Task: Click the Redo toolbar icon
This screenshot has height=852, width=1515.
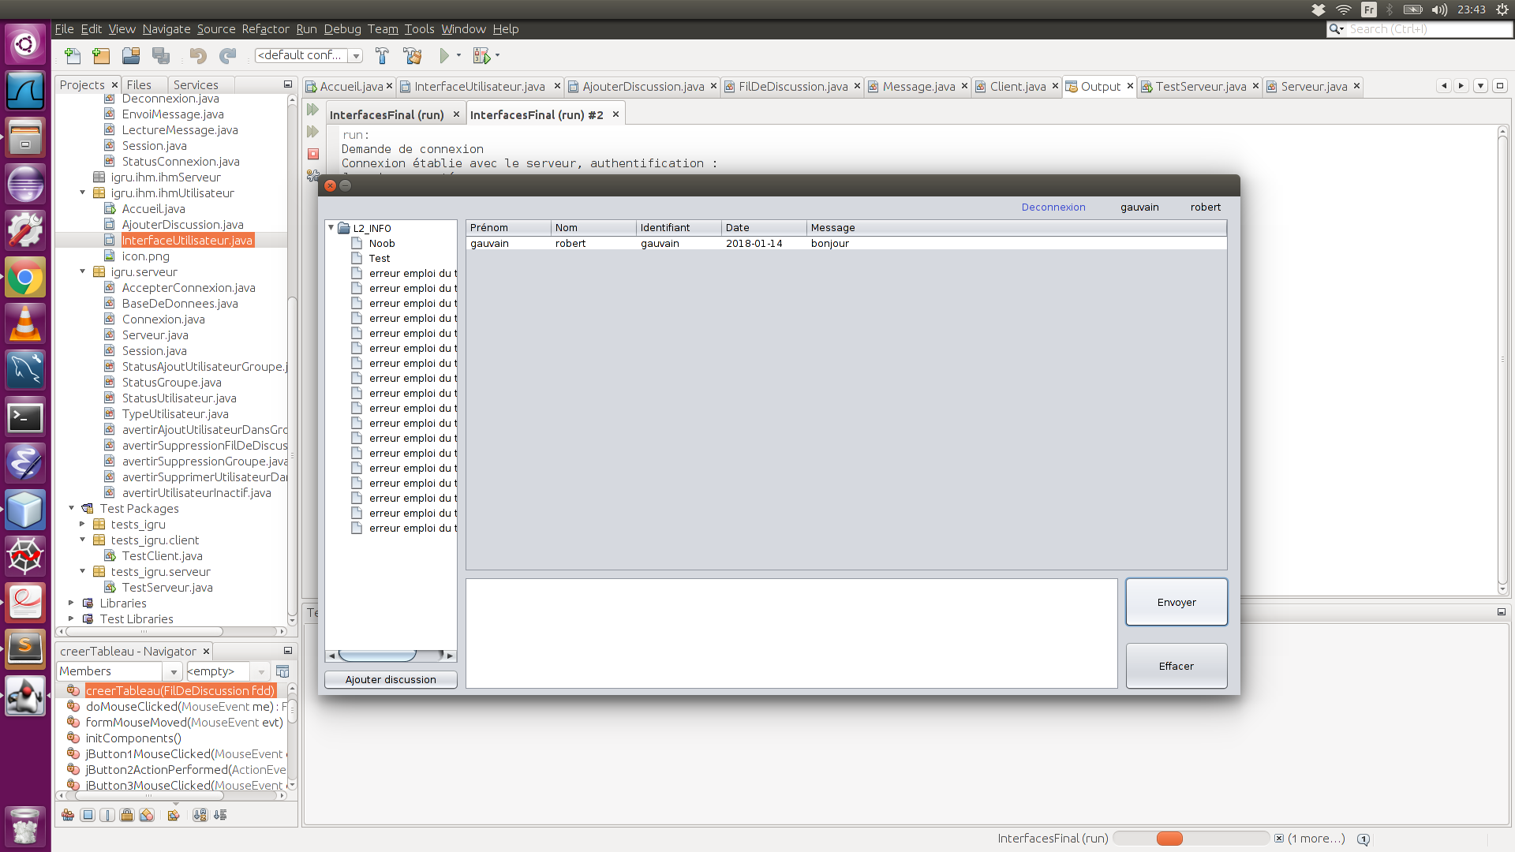Action: 227,55
